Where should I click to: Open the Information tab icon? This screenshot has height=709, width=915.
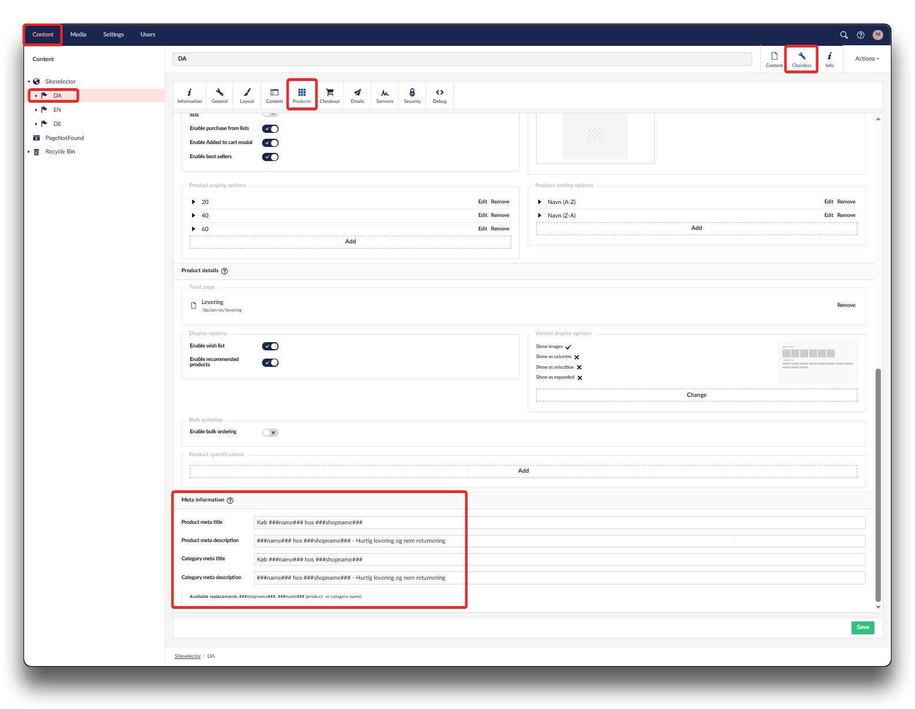(x=189, y=95)
